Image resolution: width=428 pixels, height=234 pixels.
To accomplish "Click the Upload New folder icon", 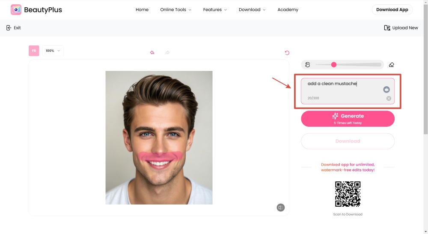I will (x=387, y=28).
